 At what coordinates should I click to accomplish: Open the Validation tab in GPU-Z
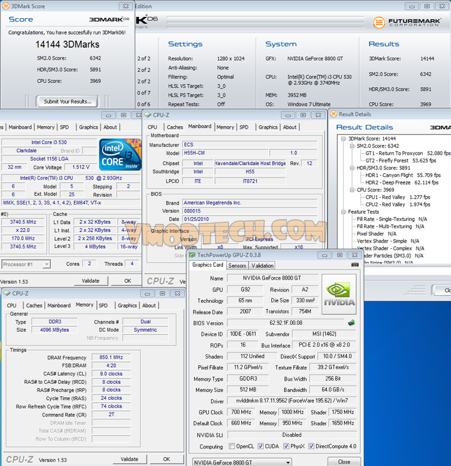(x=262, y=265)
